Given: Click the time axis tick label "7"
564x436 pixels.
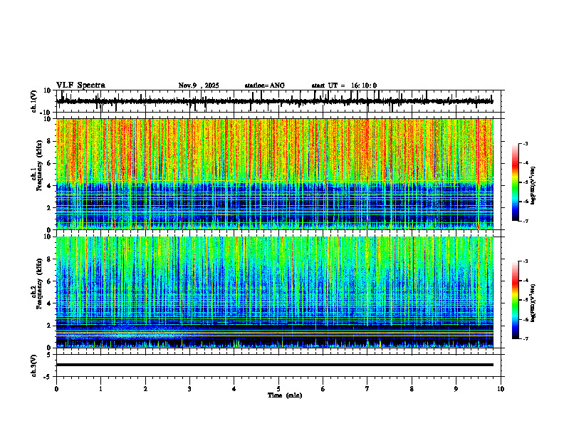Looking at the screenshot, I should pyautogui.click(x=367, y=389).
